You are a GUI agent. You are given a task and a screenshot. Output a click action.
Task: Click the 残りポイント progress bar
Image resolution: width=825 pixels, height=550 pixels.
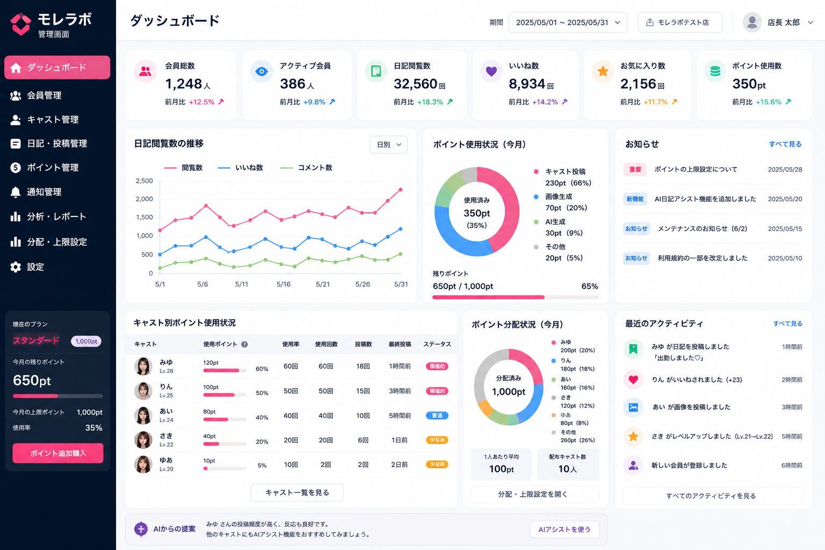[516, 297]
